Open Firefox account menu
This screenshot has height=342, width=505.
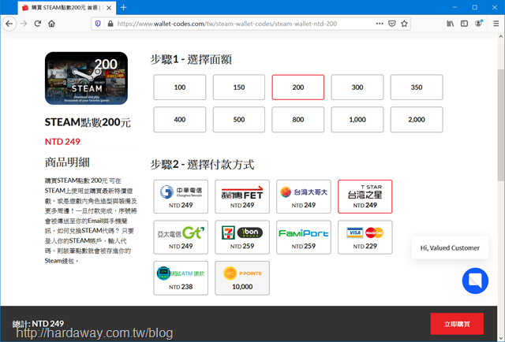(x=479, y=23)
